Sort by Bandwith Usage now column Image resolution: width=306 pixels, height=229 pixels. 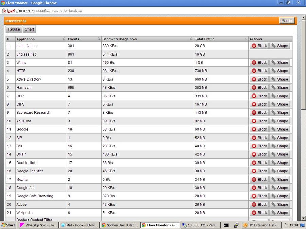[147, 39]
